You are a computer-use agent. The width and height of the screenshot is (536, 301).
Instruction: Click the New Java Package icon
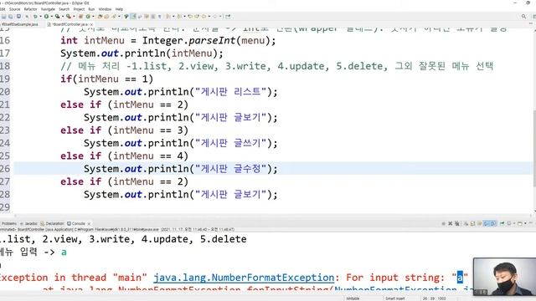click(80, 17)
